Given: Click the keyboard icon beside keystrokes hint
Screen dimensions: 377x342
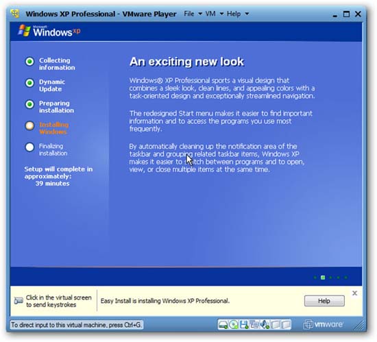Looking at the screenshot, I should (x=19, y=301).
